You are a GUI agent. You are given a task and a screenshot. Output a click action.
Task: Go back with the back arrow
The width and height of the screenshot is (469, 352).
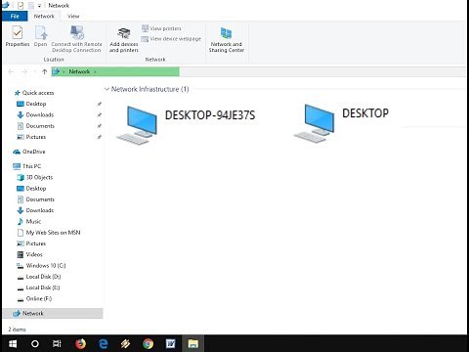11,71
